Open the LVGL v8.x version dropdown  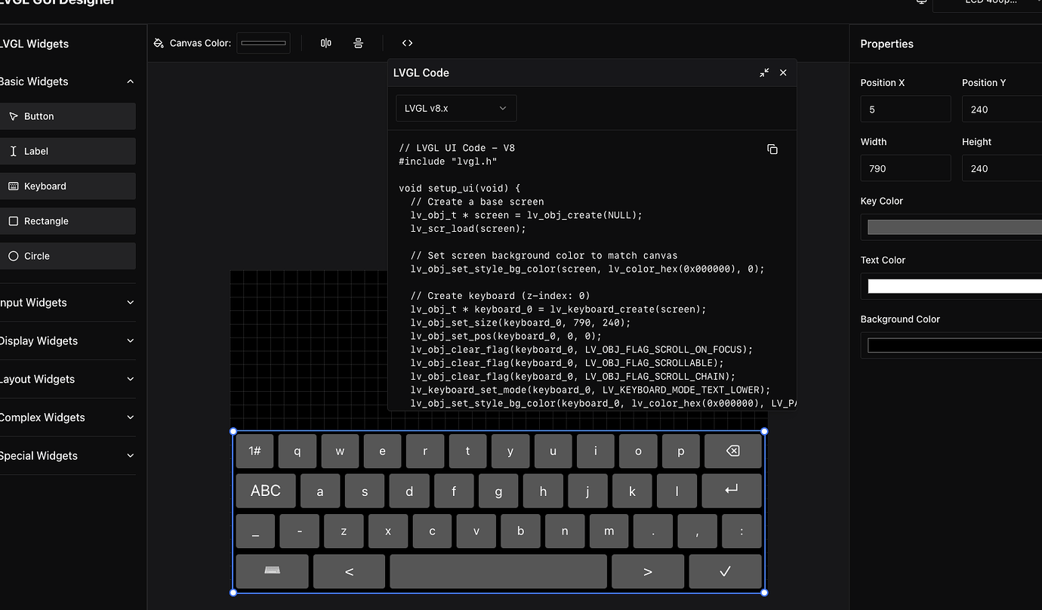click(x=455, y=108)
